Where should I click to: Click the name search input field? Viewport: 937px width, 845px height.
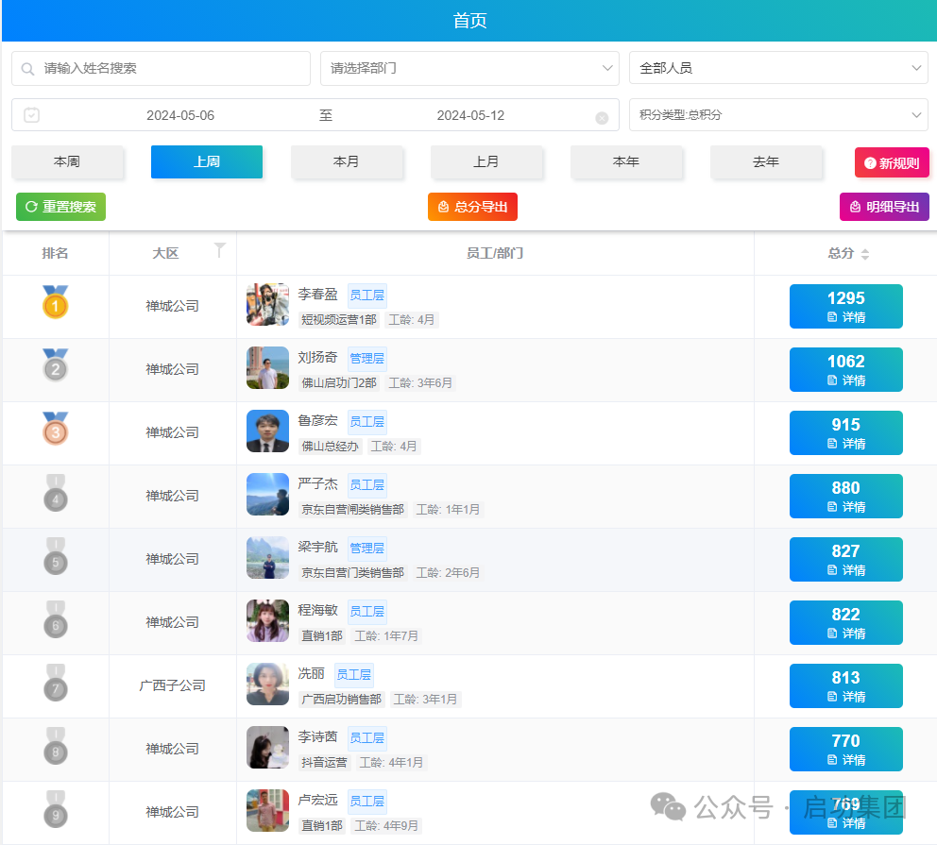click(170, 69)
